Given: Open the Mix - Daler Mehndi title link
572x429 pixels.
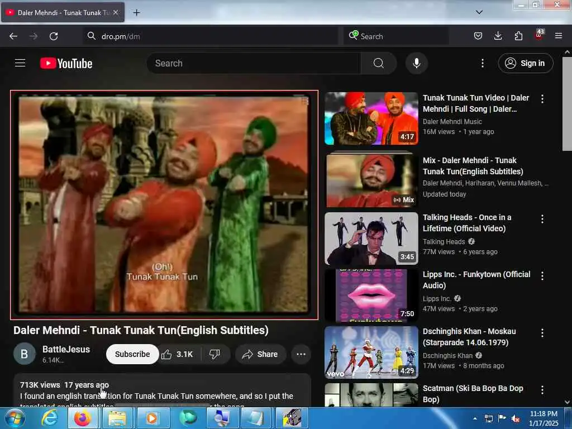Looking at the screenshot, I should pos(473,165).
